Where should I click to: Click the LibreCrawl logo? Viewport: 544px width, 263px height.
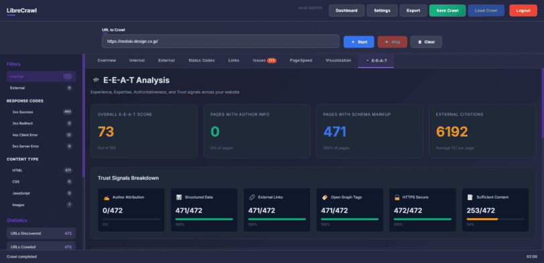(x=21, y=11)
